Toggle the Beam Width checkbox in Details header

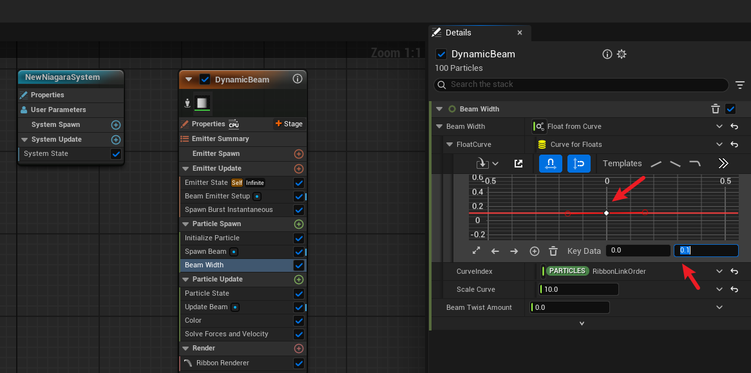click(730, 109)
